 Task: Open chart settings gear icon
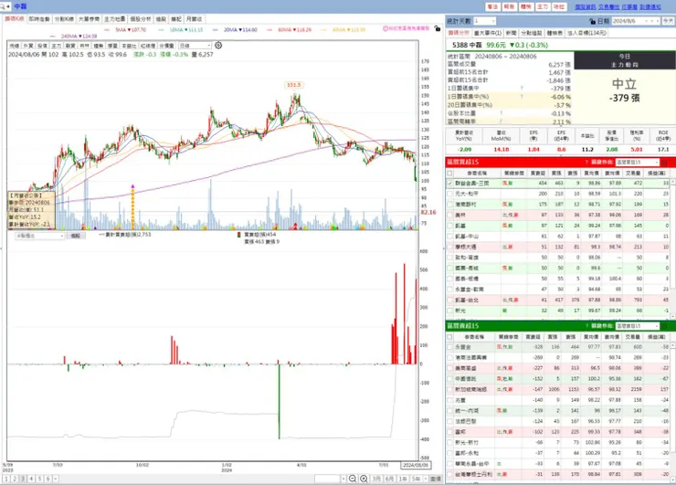click(x=218, y=46)
